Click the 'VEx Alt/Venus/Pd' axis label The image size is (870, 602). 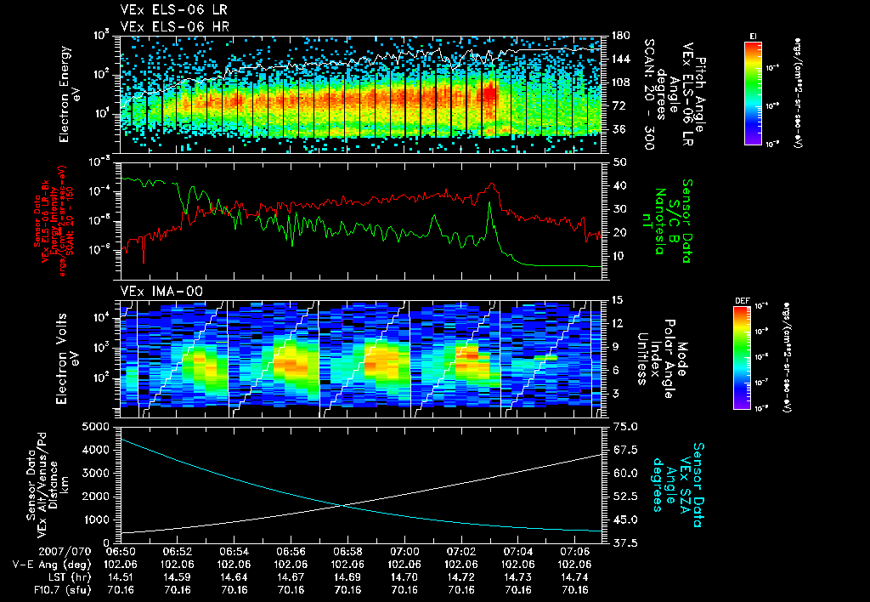(42, 486)
